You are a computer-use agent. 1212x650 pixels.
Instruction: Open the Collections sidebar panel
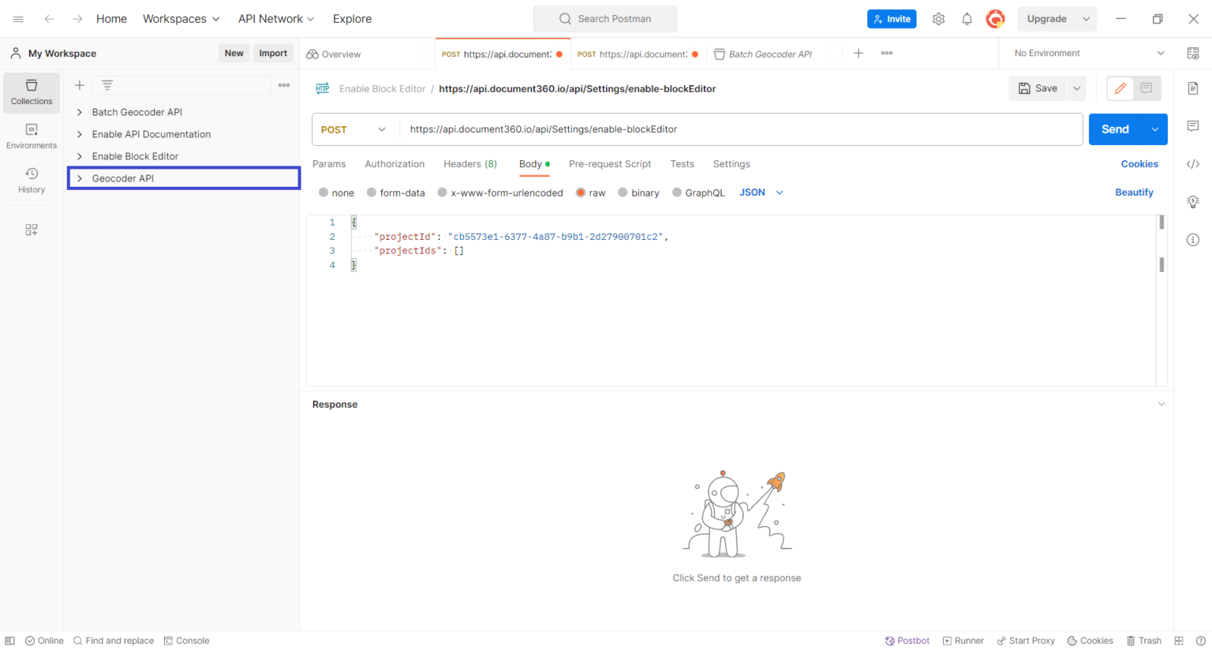click(31, 92)
